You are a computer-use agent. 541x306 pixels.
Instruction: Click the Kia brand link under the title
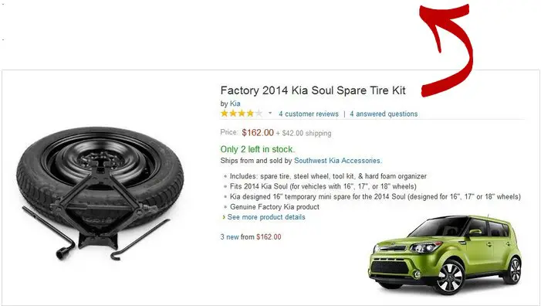[x=235, y=104]
